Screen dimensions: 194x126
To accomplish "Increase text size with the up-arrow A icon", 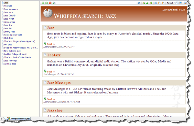I will point(151,3).
